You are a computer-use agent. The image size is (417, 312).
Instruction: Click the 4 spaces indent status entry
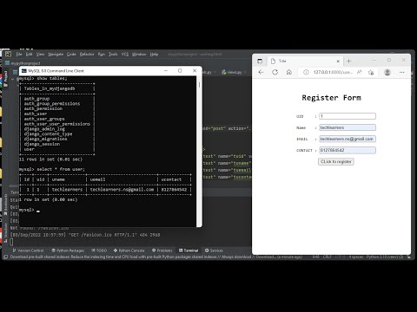tap(355, 257)
